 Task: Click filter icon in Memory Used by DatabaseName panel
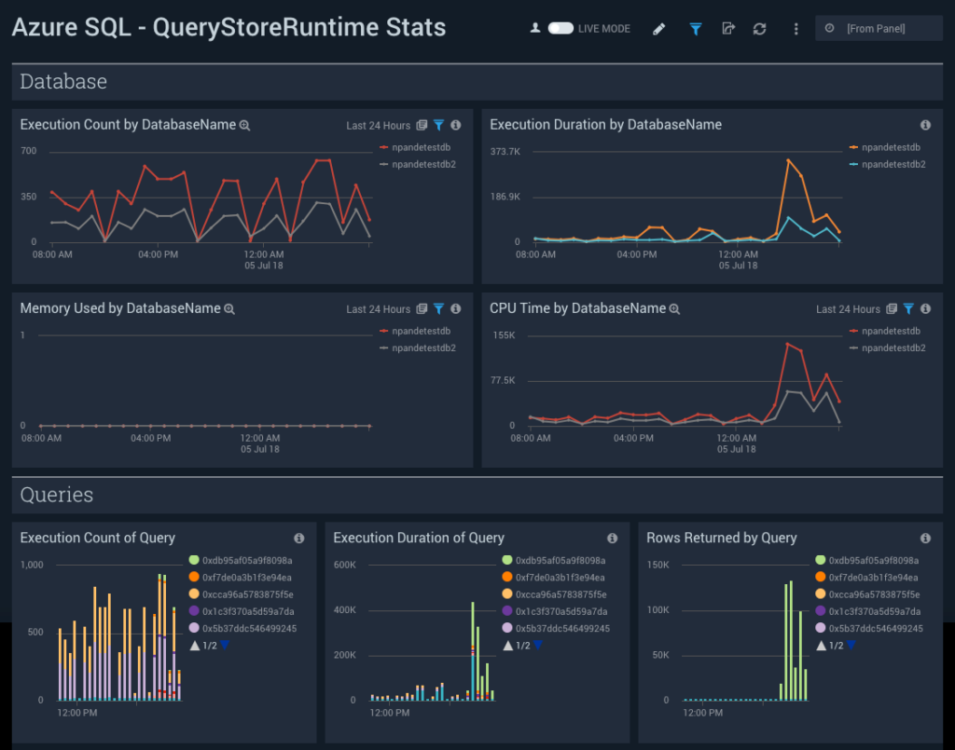(x=438, y=309)
